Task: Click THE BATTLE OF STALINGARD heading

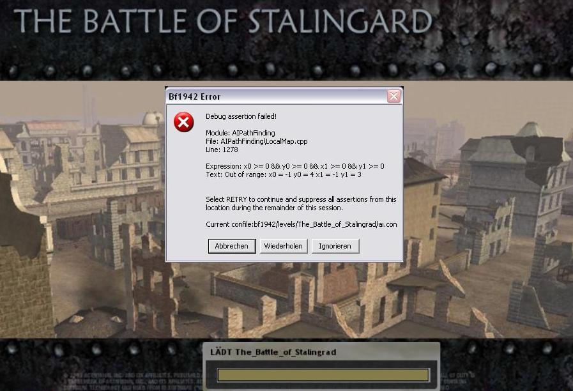Action: pos(222,21)
